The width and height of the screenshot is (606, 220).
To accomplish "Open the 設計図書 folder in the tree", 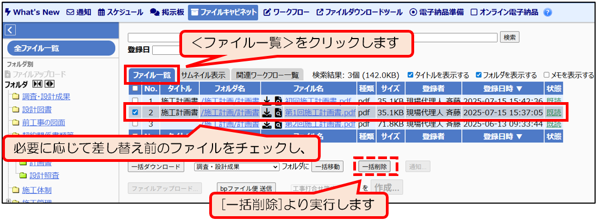I will tap(37, 110).
